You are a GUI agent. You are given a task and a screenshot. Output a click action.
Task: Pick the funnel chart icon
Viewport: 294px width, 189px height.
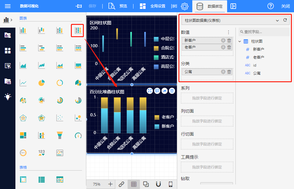60,135
